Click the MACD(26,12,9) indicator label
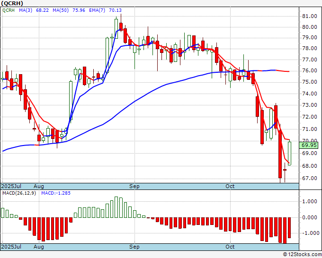Viewport: 322px width, 258px height. (19, 193)
